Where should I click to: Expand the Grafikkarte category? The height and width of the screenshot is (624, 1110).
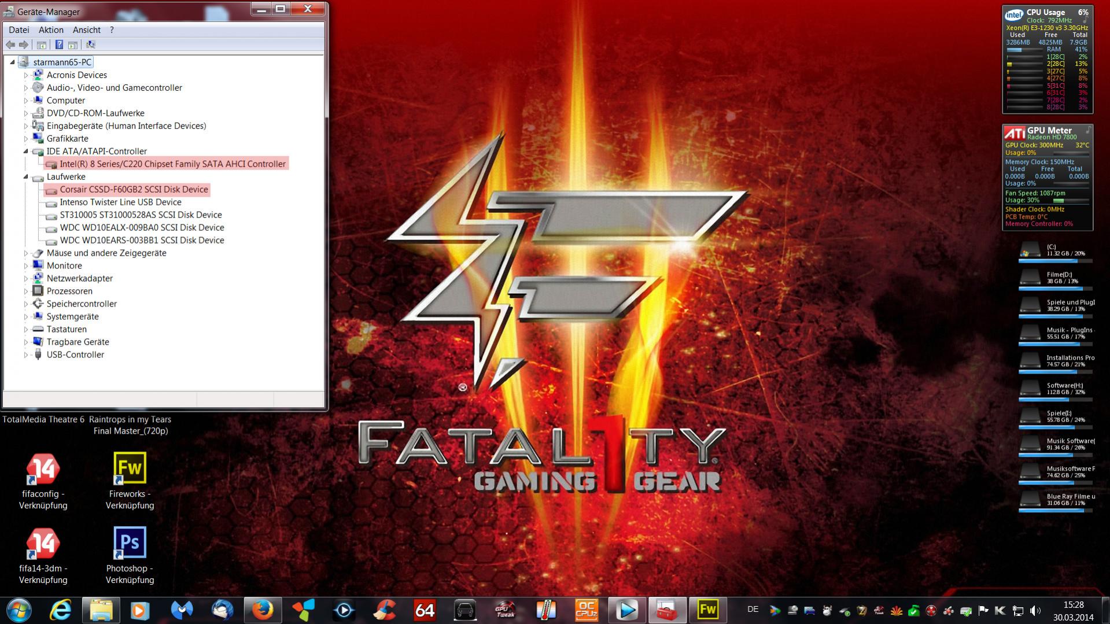pos(25,139)
